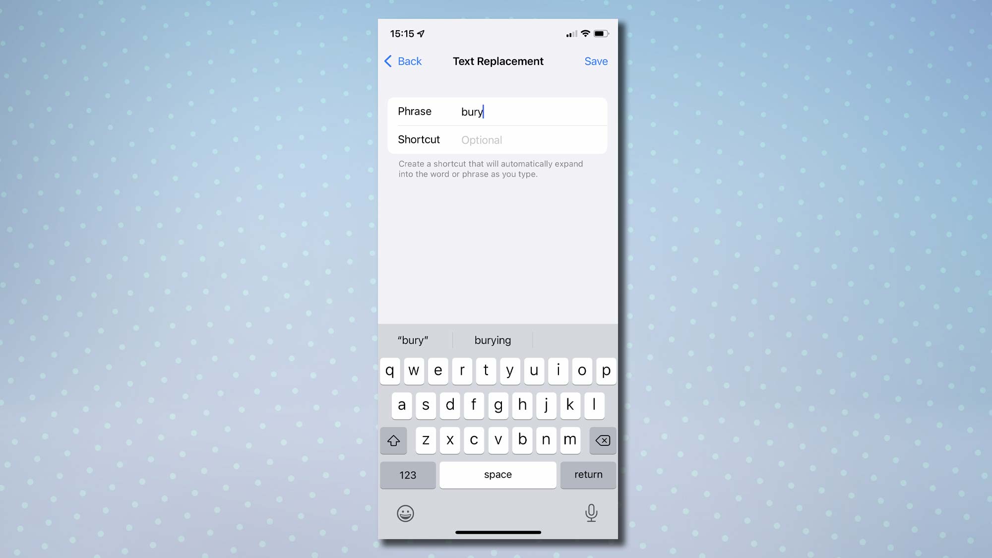Tap the location services arrow icon
The image size is (992, 558).
point(423,33)
